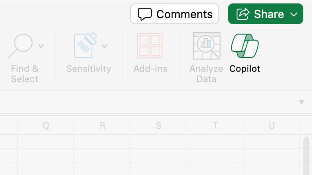The image size is (312, 175).
Task: Click the Sensitivity label icon
Action: pos(86,46)
